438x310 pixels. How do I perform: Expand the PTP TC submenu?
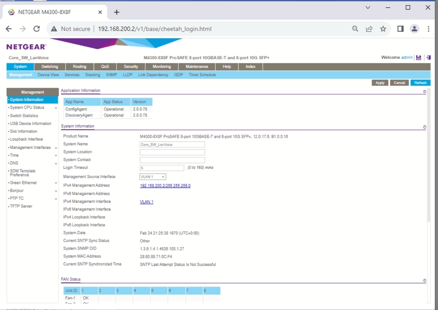click(56, 199)
